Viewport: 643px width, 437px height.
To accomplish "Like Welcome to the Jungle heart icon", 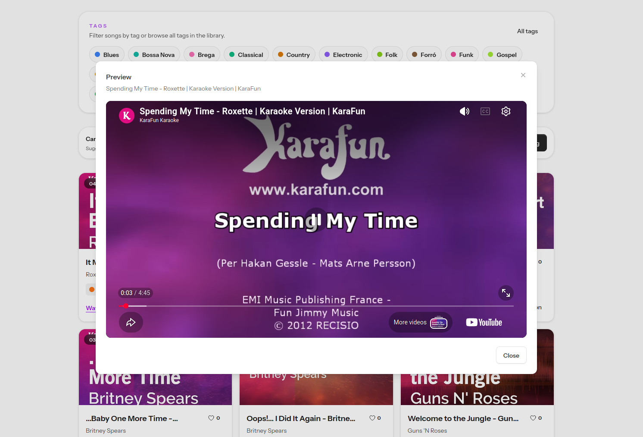I will point(533,418).
